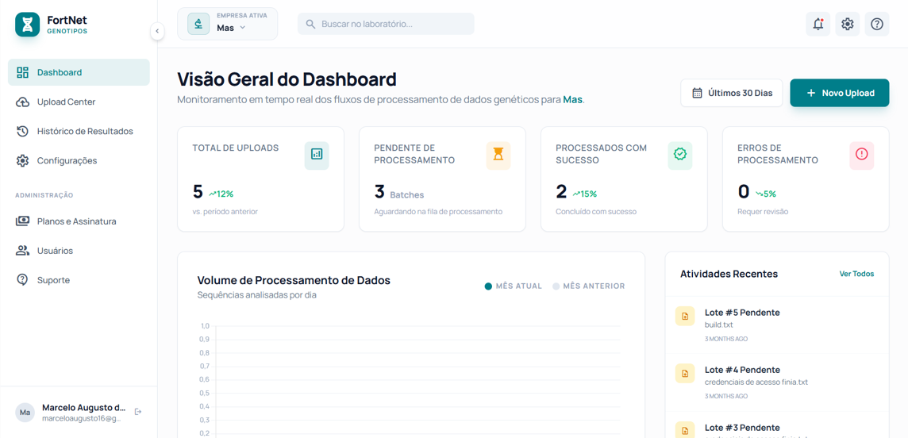Open the Dashboard menu item

[79, 72]
